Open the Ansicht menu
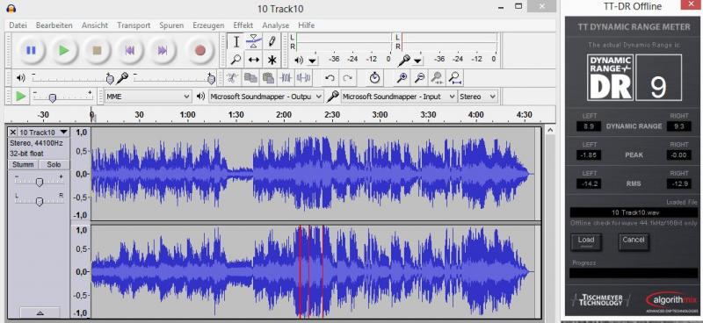Image resolution: width=703 pixels, height=323 pixels. pos(95,25)
